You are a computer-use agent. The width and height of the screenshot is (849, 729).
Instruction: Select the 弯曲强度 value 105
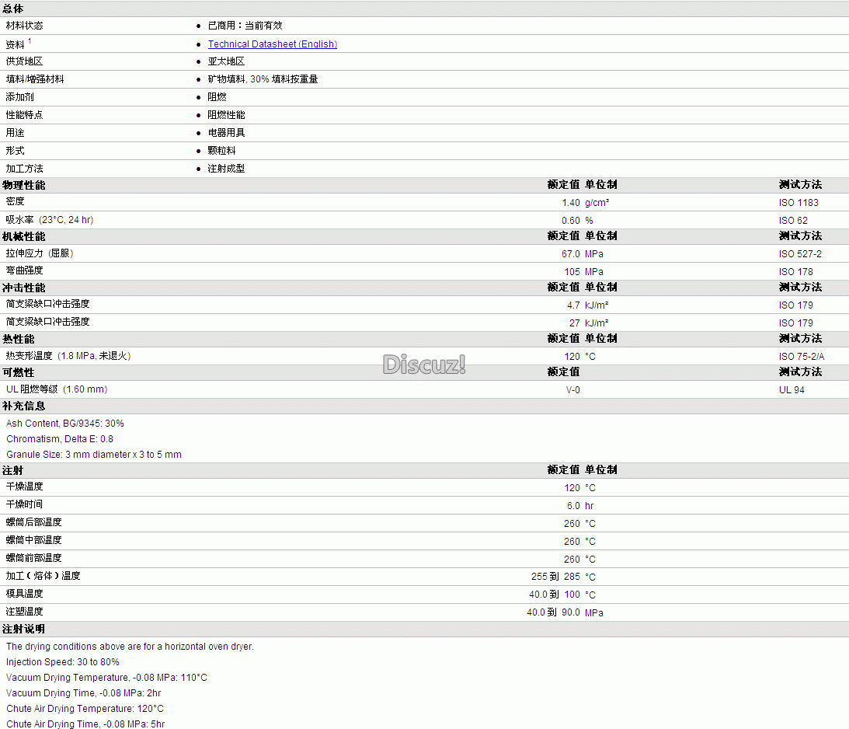572,272
